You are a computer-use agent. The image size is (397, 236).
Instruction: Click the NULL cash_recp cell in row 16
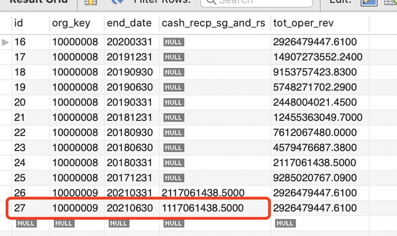tap(172, 42)
